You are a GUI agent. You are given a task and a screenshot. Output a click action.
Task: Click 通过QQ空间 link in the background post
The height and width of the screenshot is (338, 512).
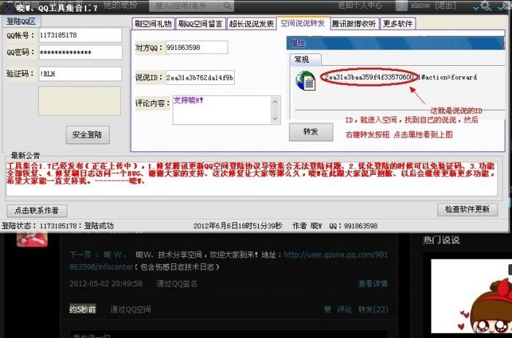(x=131, y=309)
